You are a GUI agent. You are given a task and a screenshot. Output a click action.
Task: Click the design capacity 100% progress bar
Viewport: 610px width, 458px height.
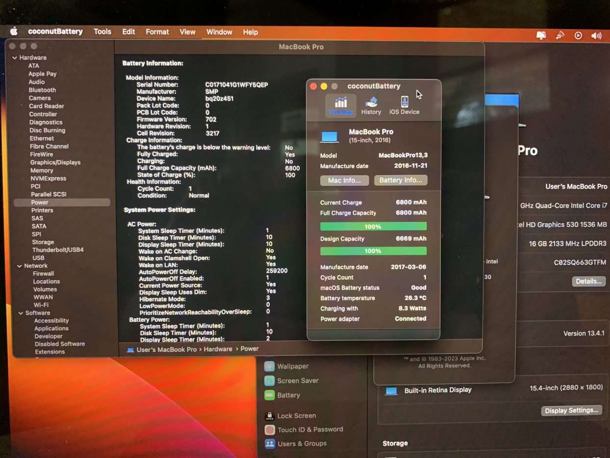coord(373,251)
